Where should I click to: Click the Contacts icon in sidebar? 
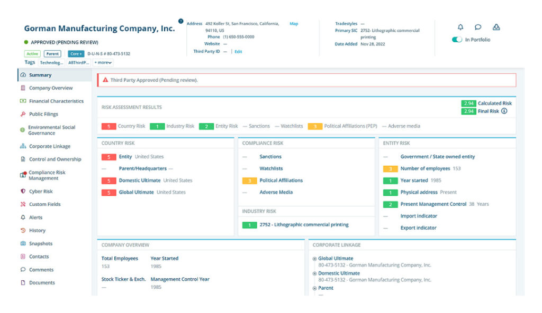pos(23,257)
